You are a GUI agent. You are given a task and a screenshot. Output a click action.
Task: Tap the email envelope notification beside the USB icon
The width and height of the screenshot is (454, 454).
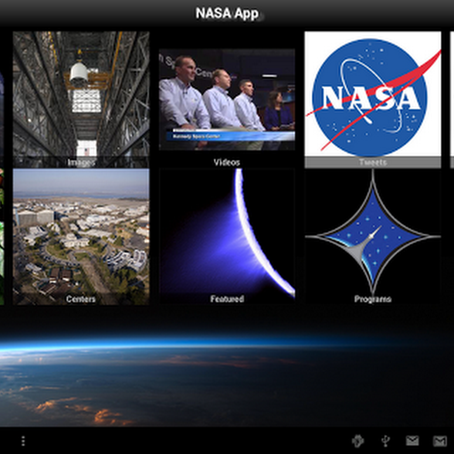tap(412, 441)
